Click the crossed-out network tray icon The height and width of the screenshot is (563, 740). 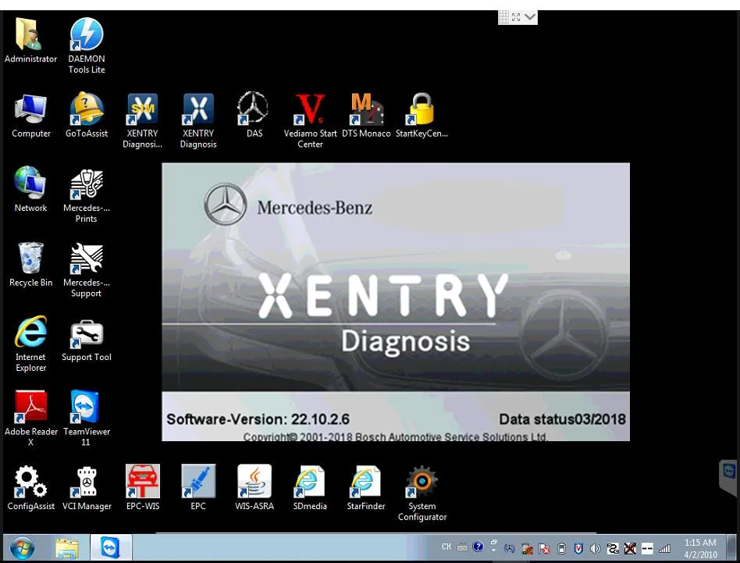click(630, 548)
